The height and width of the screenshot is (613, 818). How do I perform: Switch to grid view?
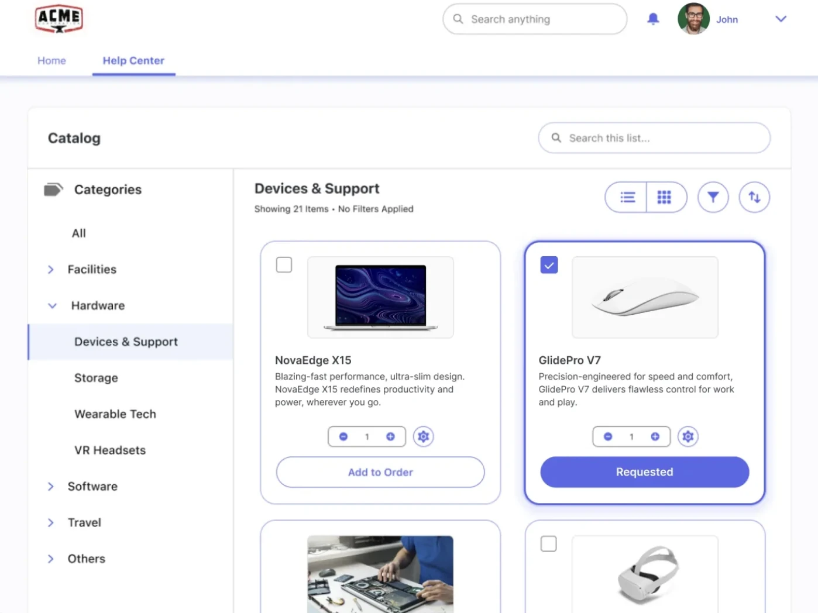666,197
